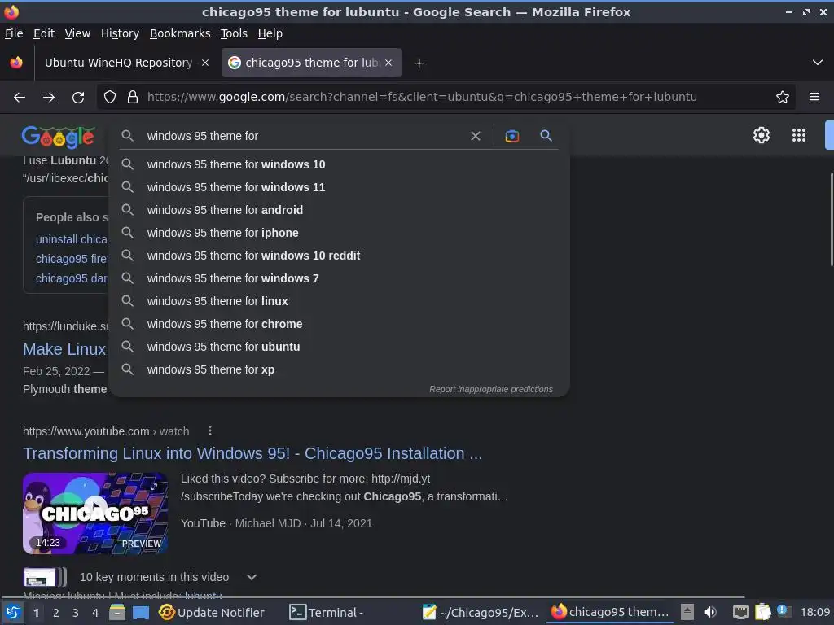Open Firefox View pinned tab icon
The width and height of the screenshot is (834, 625).
click(x=16, y=63)
